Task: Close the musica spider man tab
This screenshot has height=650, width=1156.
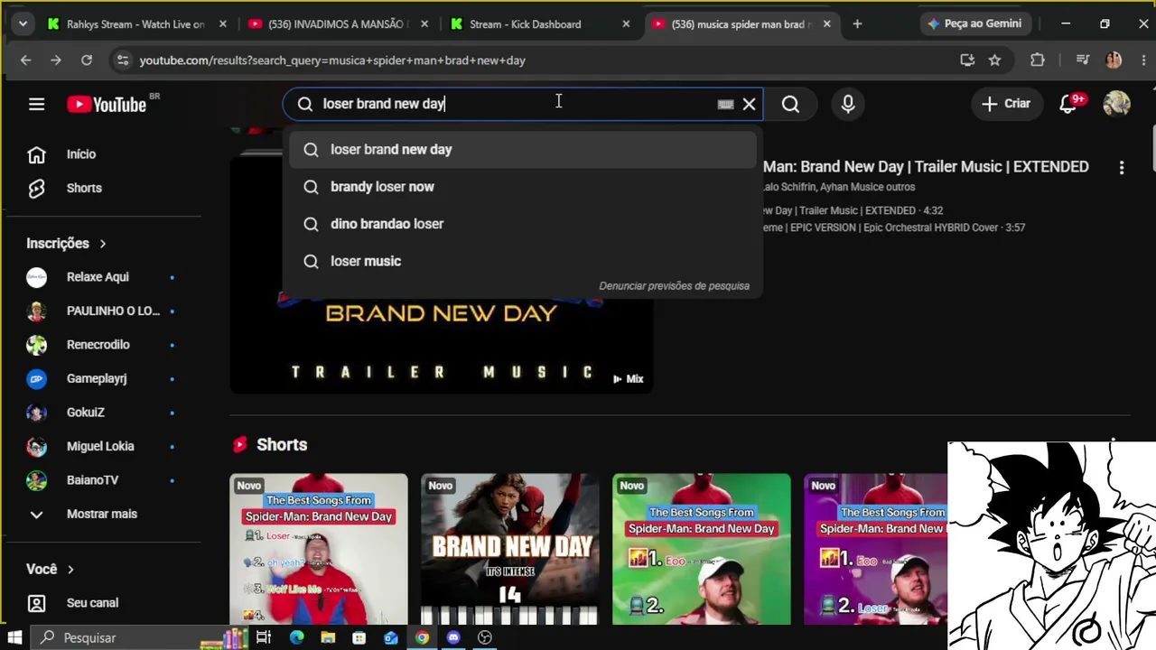Action: coord(826,24)
